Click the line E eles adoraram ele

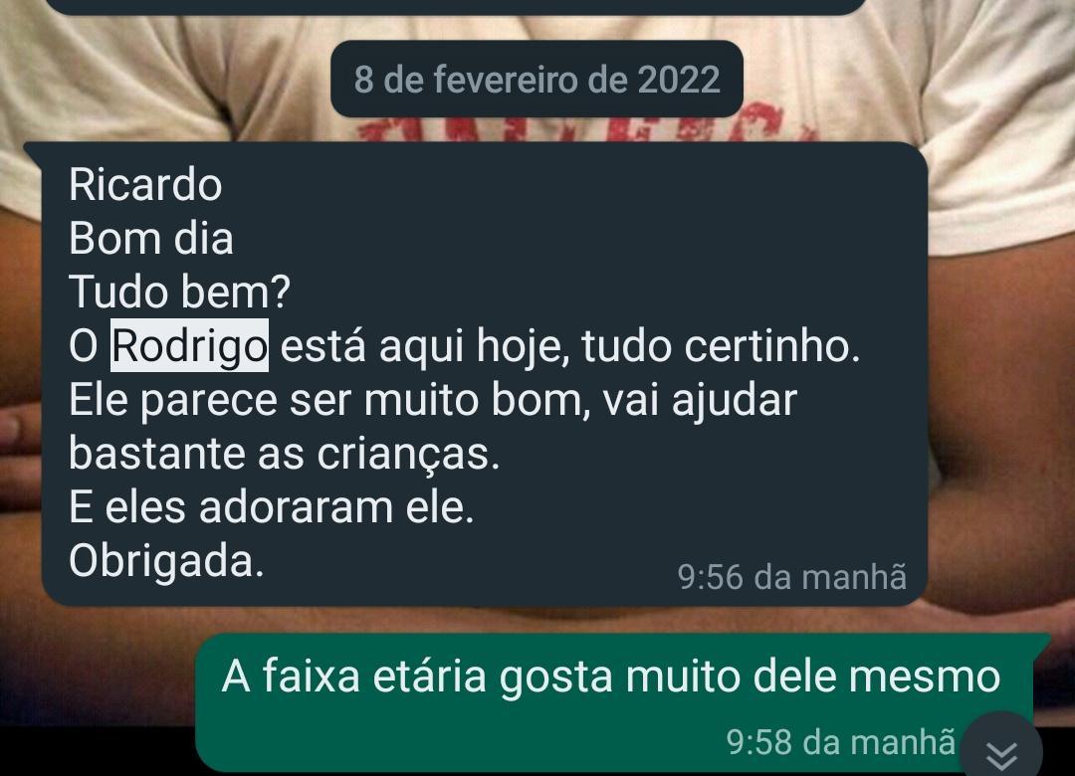272,507
